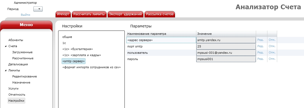Click the smtp.yandex.ru value field
Screen dimensions: 304x108
[x=226, y=40]
